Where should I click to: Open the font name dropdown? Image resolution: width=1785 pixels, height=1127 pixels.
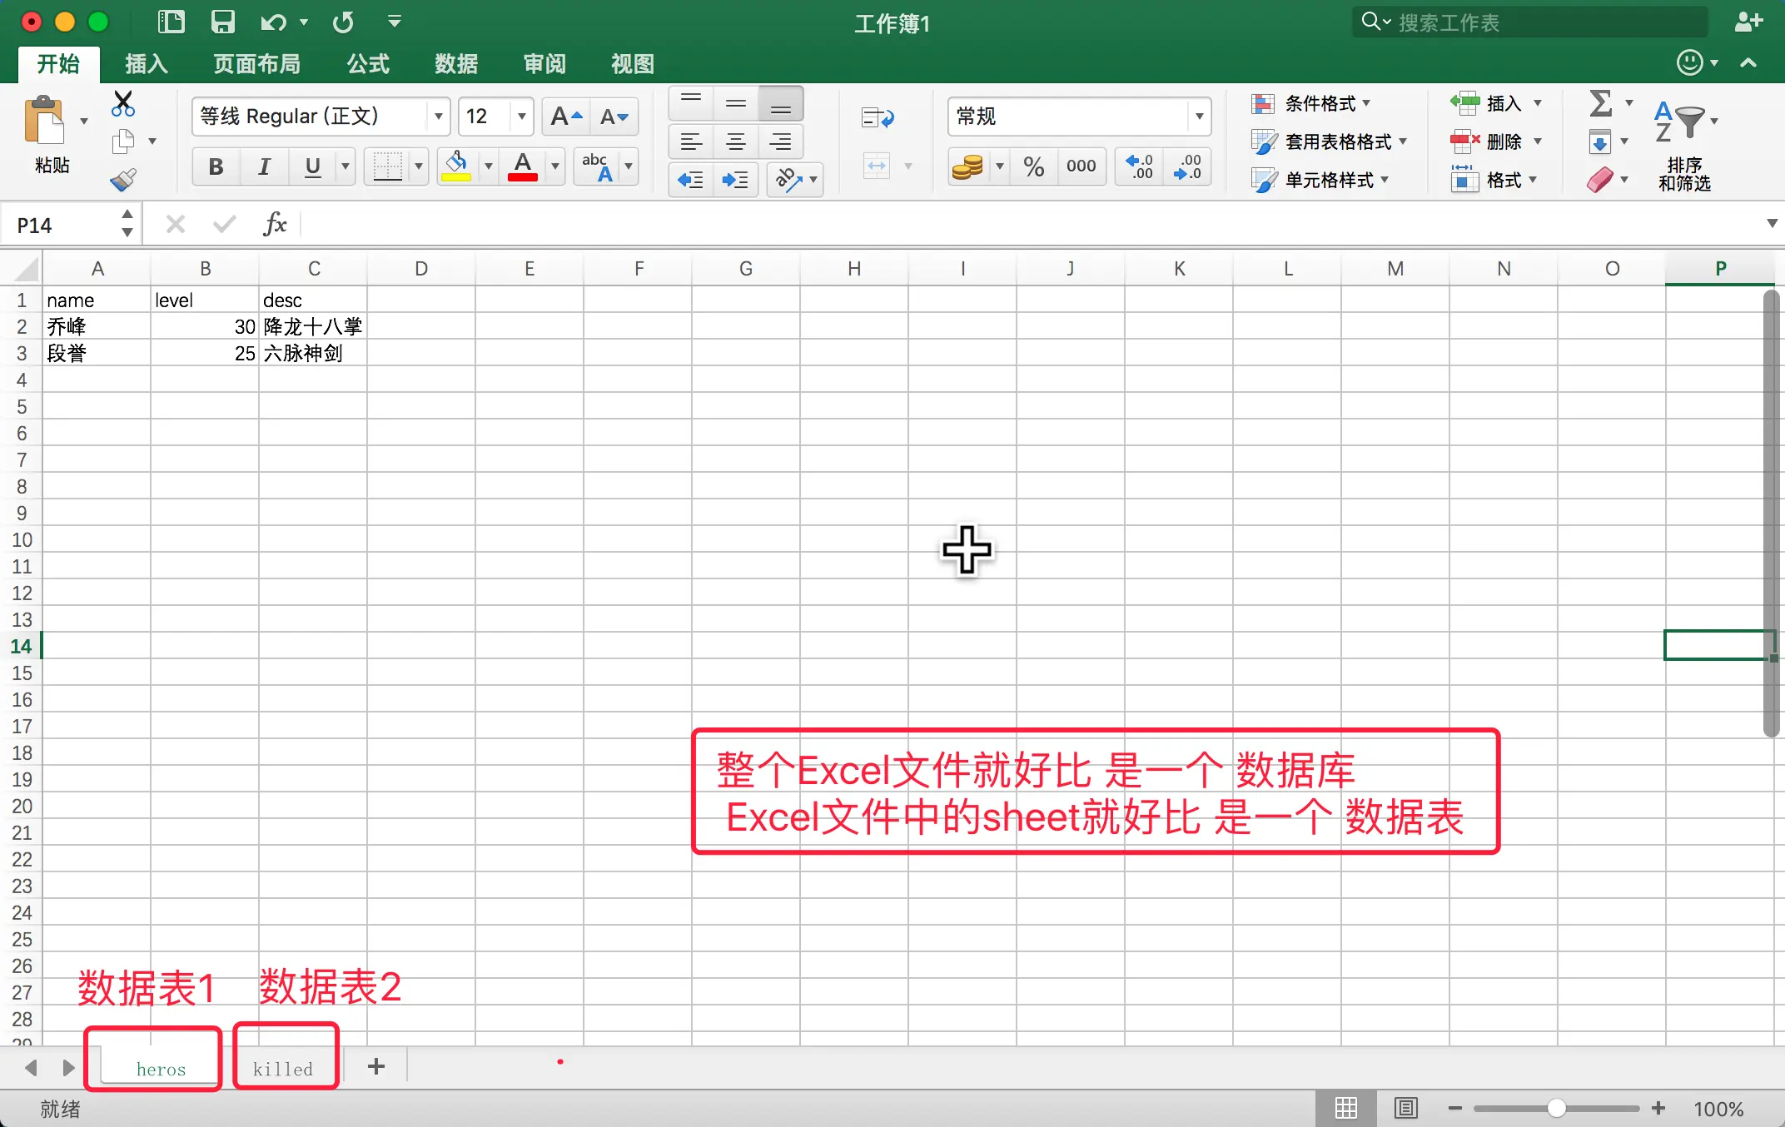438,117
